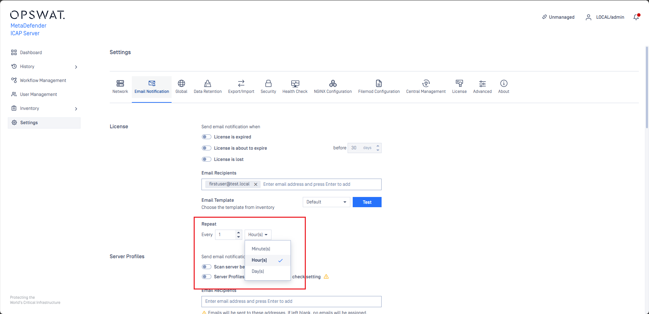This screenshot has height=314, width=649.
Task: Open Workflow Management from the sidebar
Action: [x=43, y=81]
